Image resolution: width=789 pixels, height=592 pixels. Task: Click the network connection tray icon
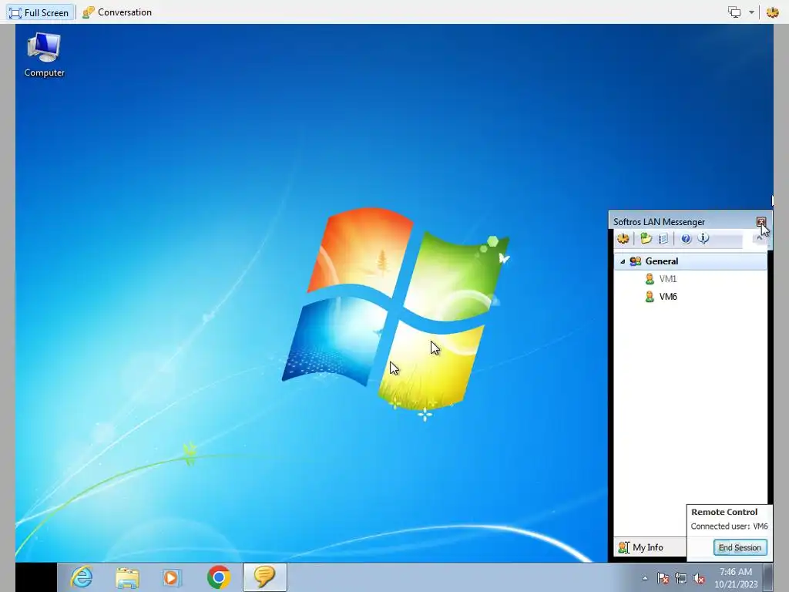pos(681,578)
